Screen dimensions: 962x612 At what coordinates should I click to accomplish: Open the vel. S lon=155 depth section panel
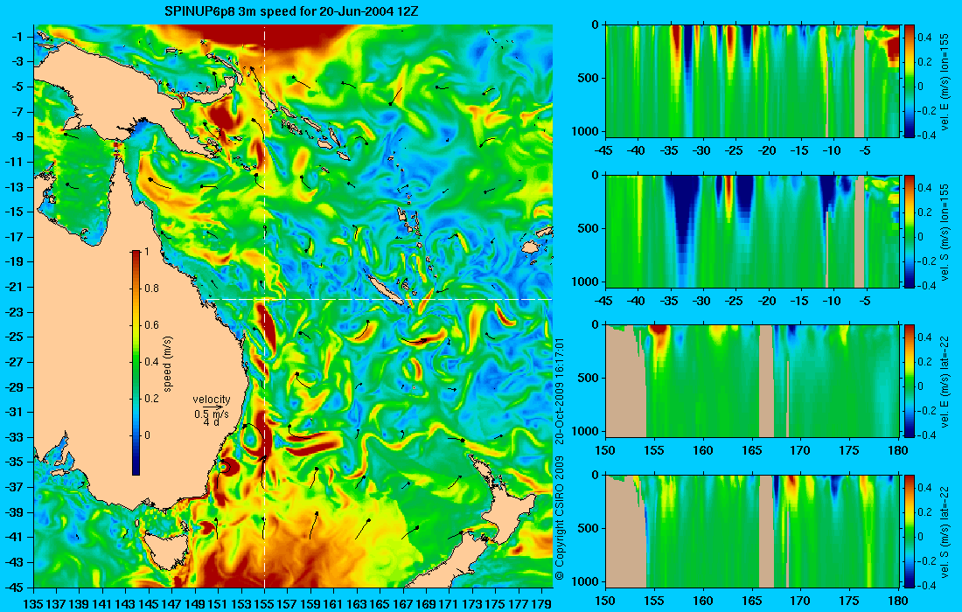(752, 231)
